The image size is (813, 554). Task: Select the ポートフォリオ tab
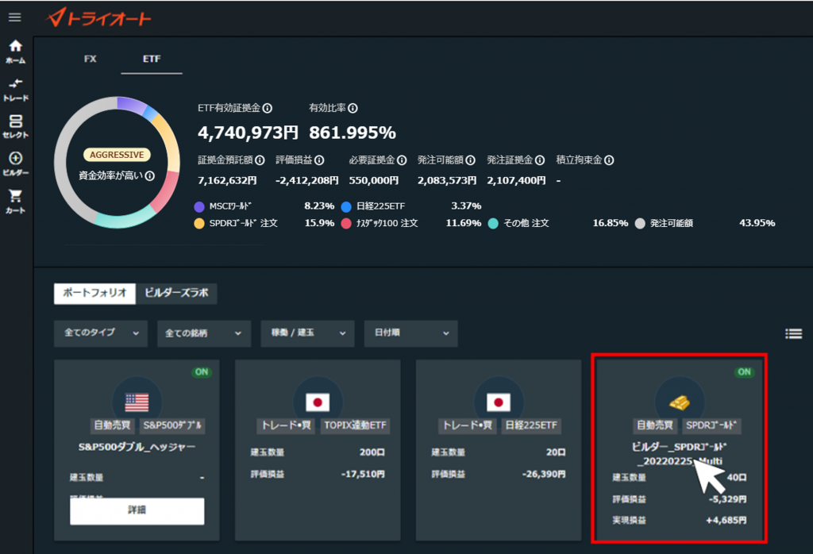pos(95,294)
